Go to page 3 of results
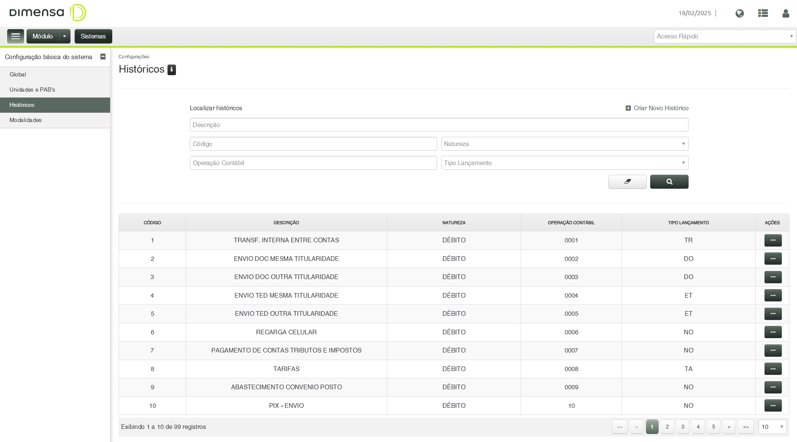This screenshot has height=442, width=797. pyautogui.click(x=683, y=427)
